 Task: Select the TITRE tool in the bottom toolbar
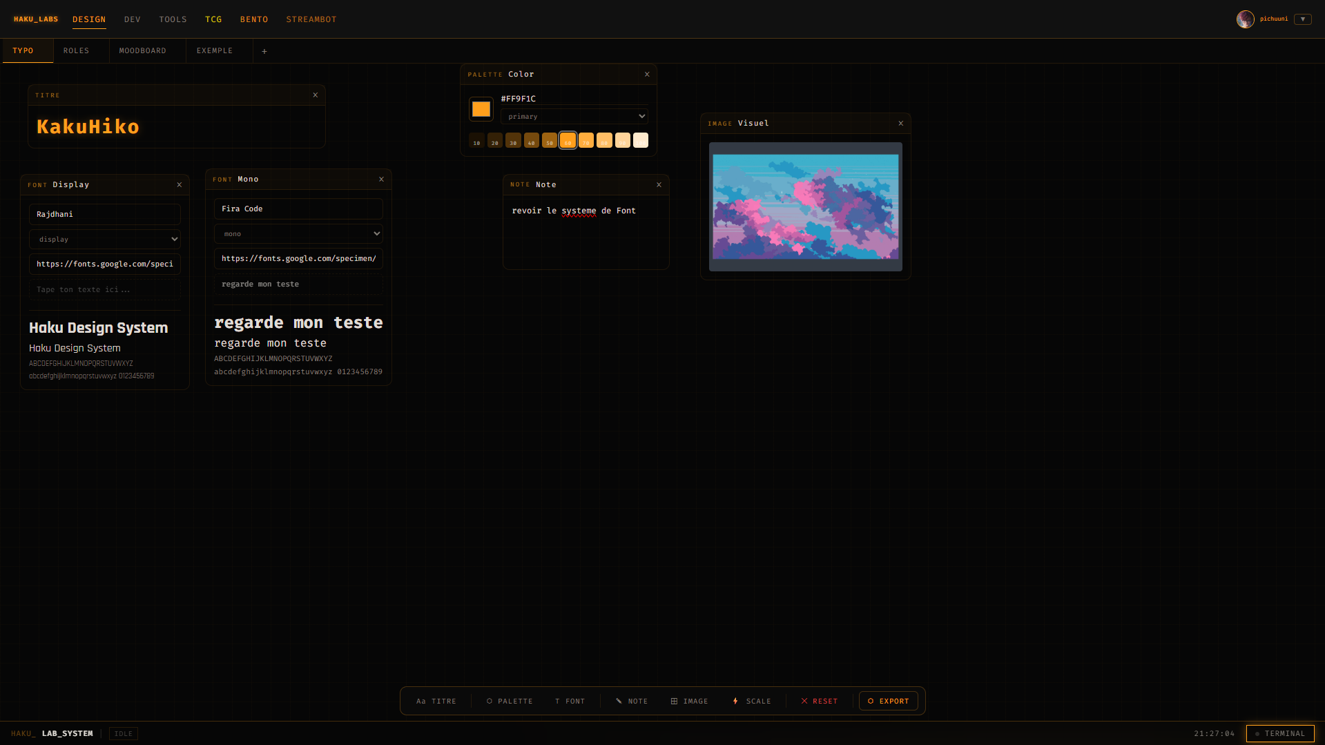(x=436, y=701)
